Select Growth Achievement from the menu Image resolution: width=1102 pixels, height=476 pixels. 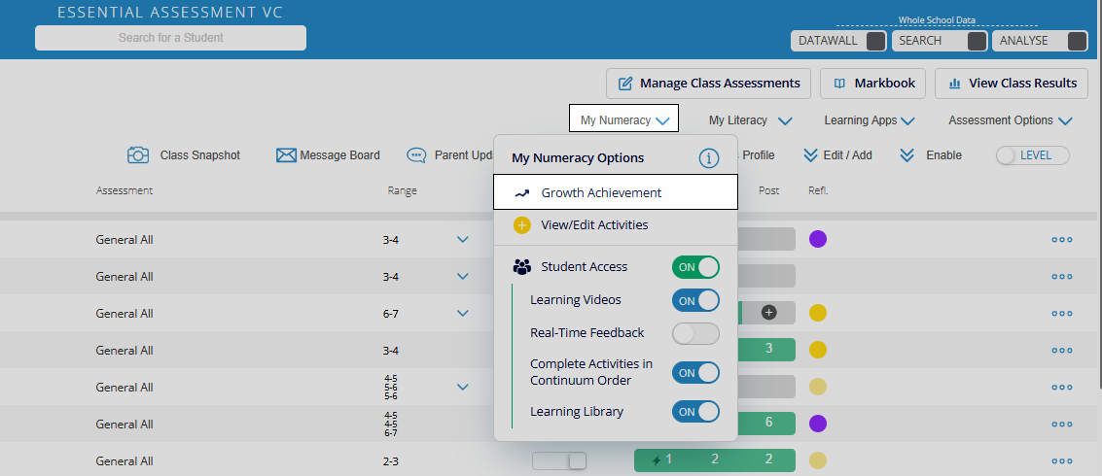coord(616,192)
